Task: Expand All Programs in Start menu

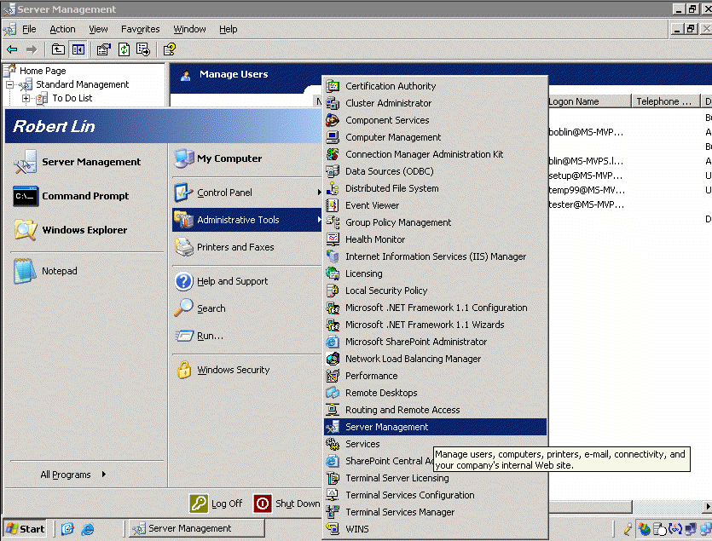Action: [x=72, y=475]
